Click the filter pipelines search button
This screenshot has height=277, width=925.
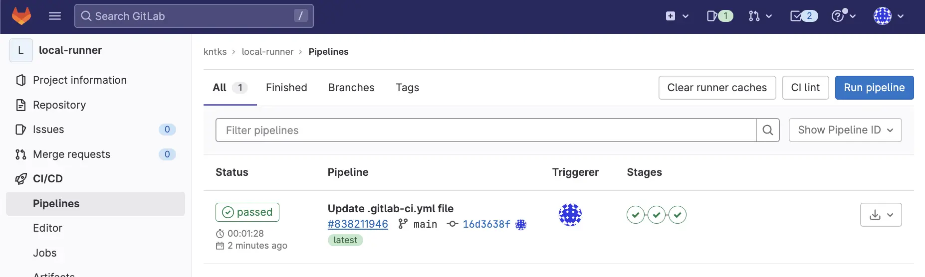pyautogui.click(x=768, y=130)
